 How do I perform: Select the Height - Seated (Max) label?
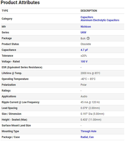[14, 120]
